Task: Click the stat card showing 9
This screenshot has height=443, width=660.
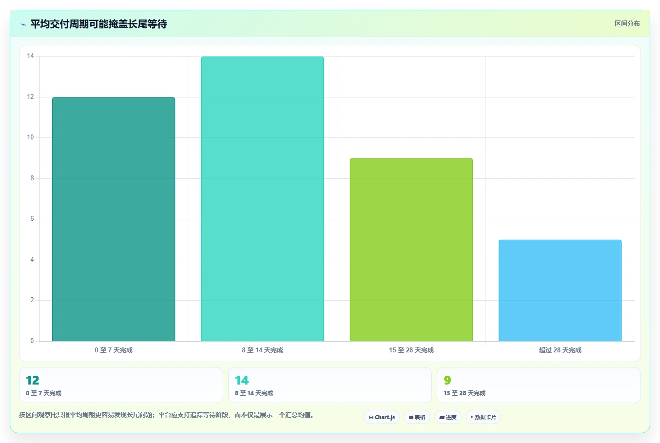Action: pos(539,385)
